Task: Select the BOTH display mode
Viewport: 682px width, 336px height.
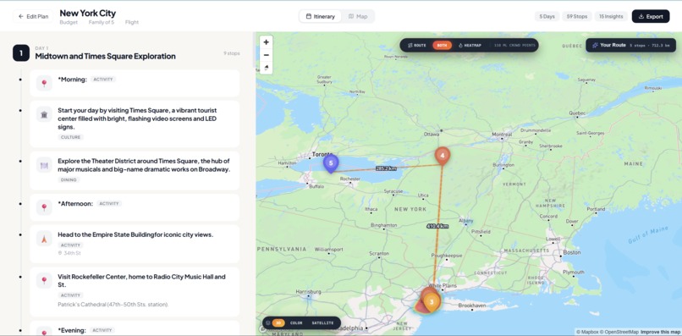Action: coord(442,45)
